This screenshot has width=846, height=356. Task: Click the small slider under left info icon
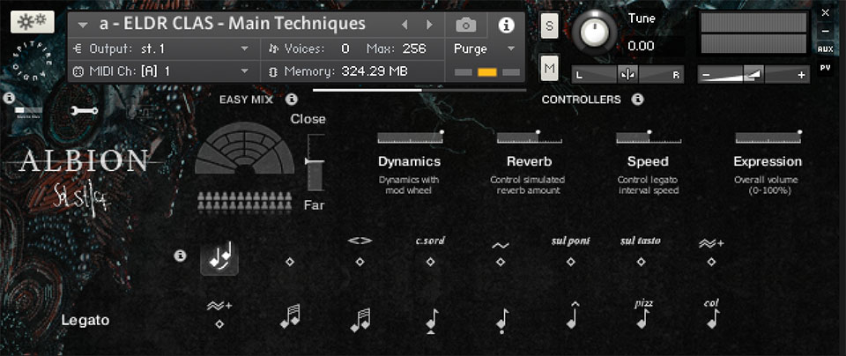(x=28, y=111)
